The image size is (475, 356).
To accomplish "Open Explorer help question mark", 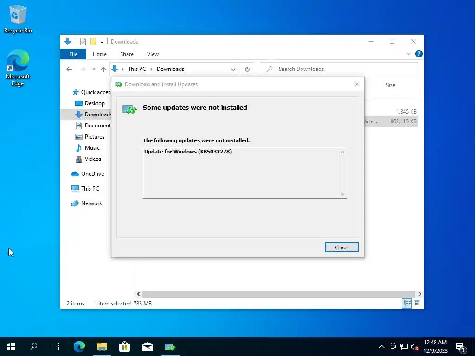I will pyautogui.click(x=419, y=54).
